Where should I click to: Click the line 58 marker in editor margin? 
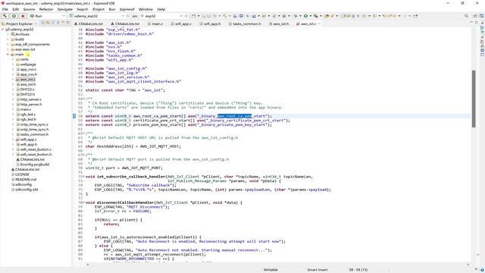tap(74, 116)
